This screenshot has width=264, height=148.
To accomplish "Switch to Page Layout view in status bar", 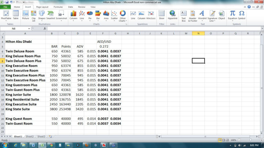I will (224, 140).
